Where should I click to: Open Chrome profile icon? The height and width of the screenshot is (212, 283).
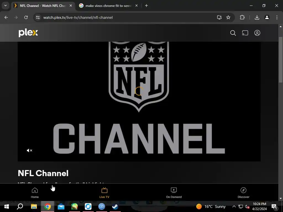pos(267,17)
